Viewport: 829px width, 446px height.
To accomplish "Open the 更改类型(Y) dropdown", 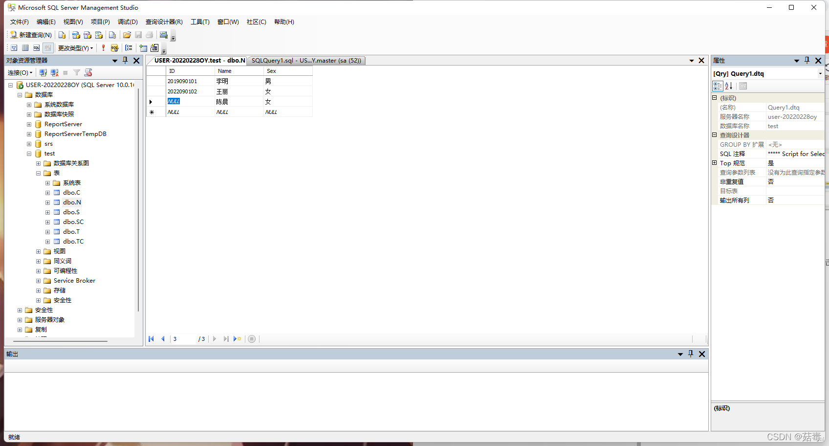I will (x=75, y=48).
